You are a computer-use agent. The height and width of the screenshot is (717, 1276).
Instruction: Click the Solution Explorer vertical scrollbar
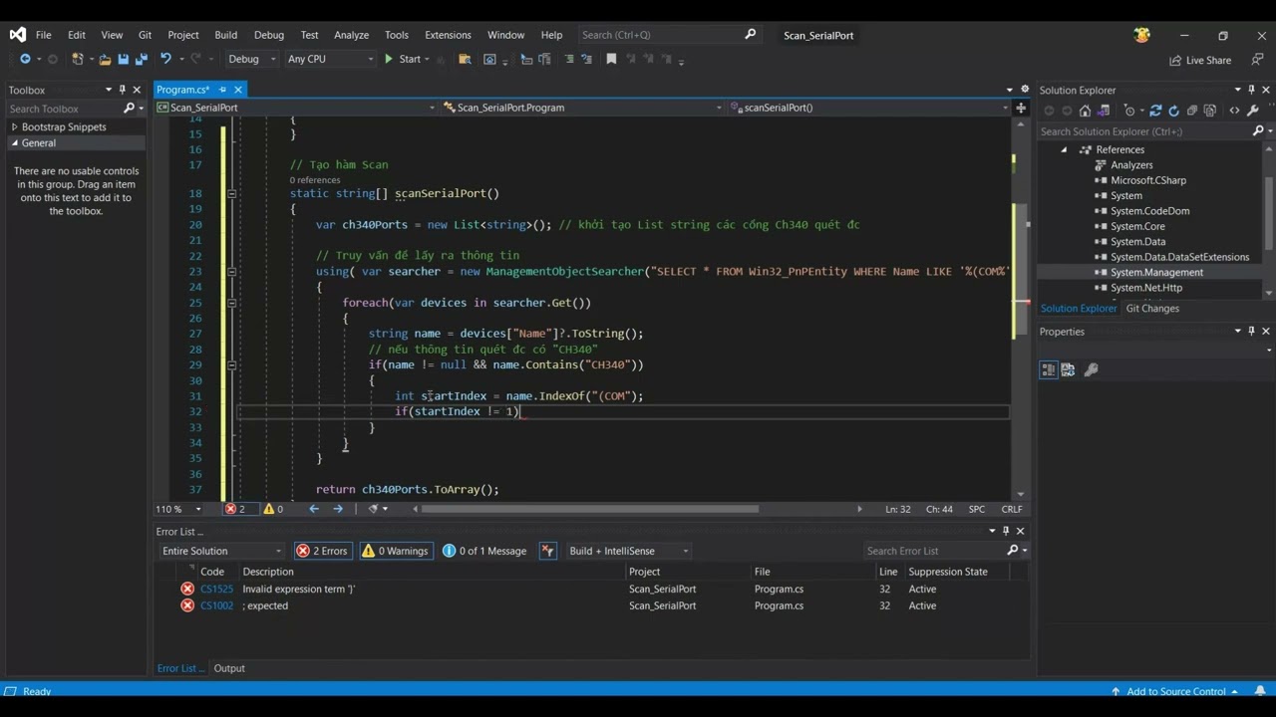pyautogui.click(x=1269, y=214)
